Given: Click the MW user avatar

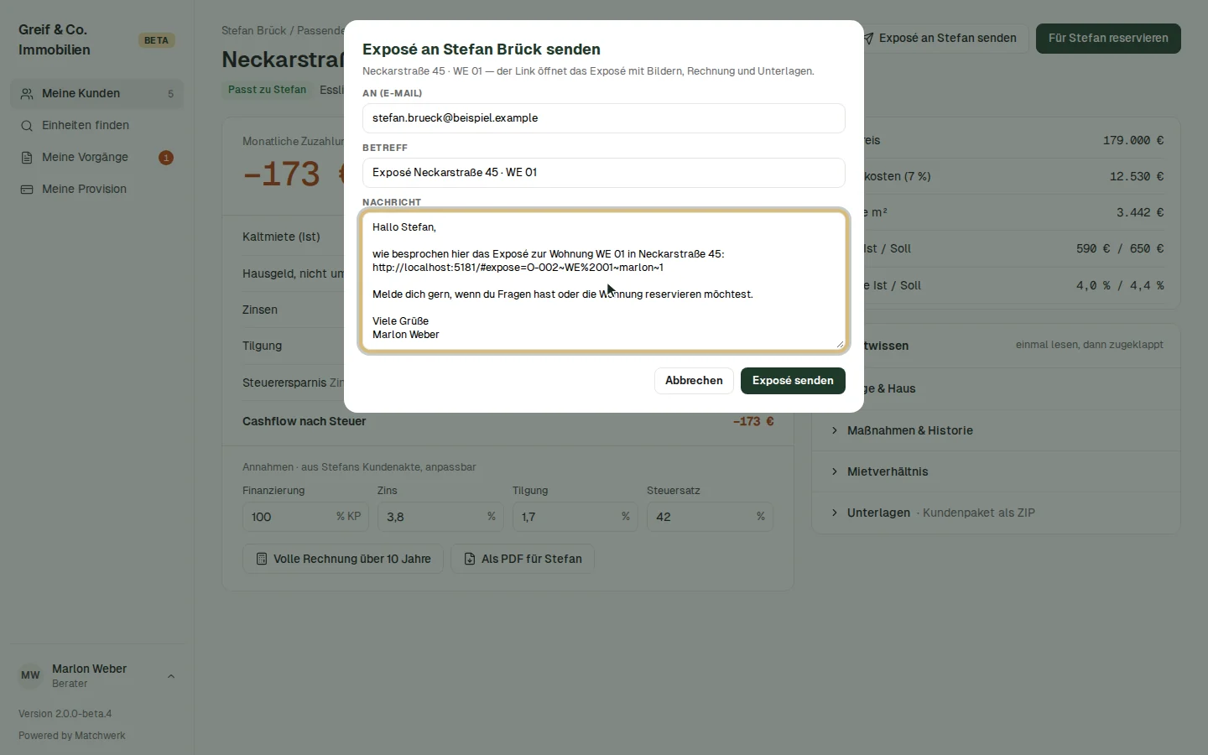Looking at the screenshot, I should (x=30, y=675).
